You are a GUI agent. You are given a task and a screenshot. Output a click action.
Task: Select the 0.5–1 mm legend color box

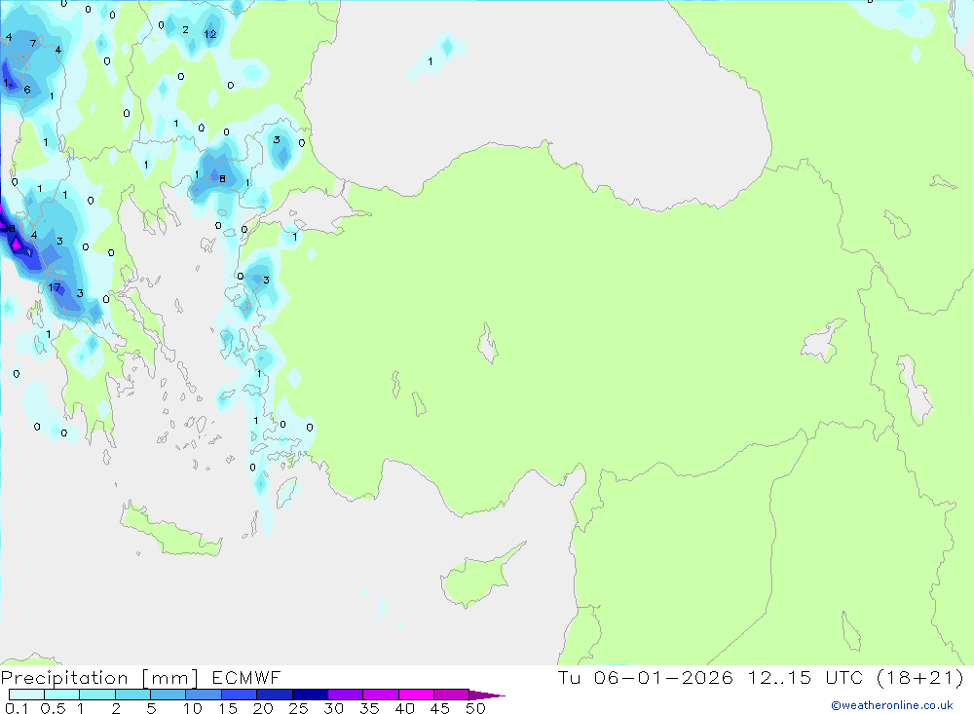click(61, 695)
